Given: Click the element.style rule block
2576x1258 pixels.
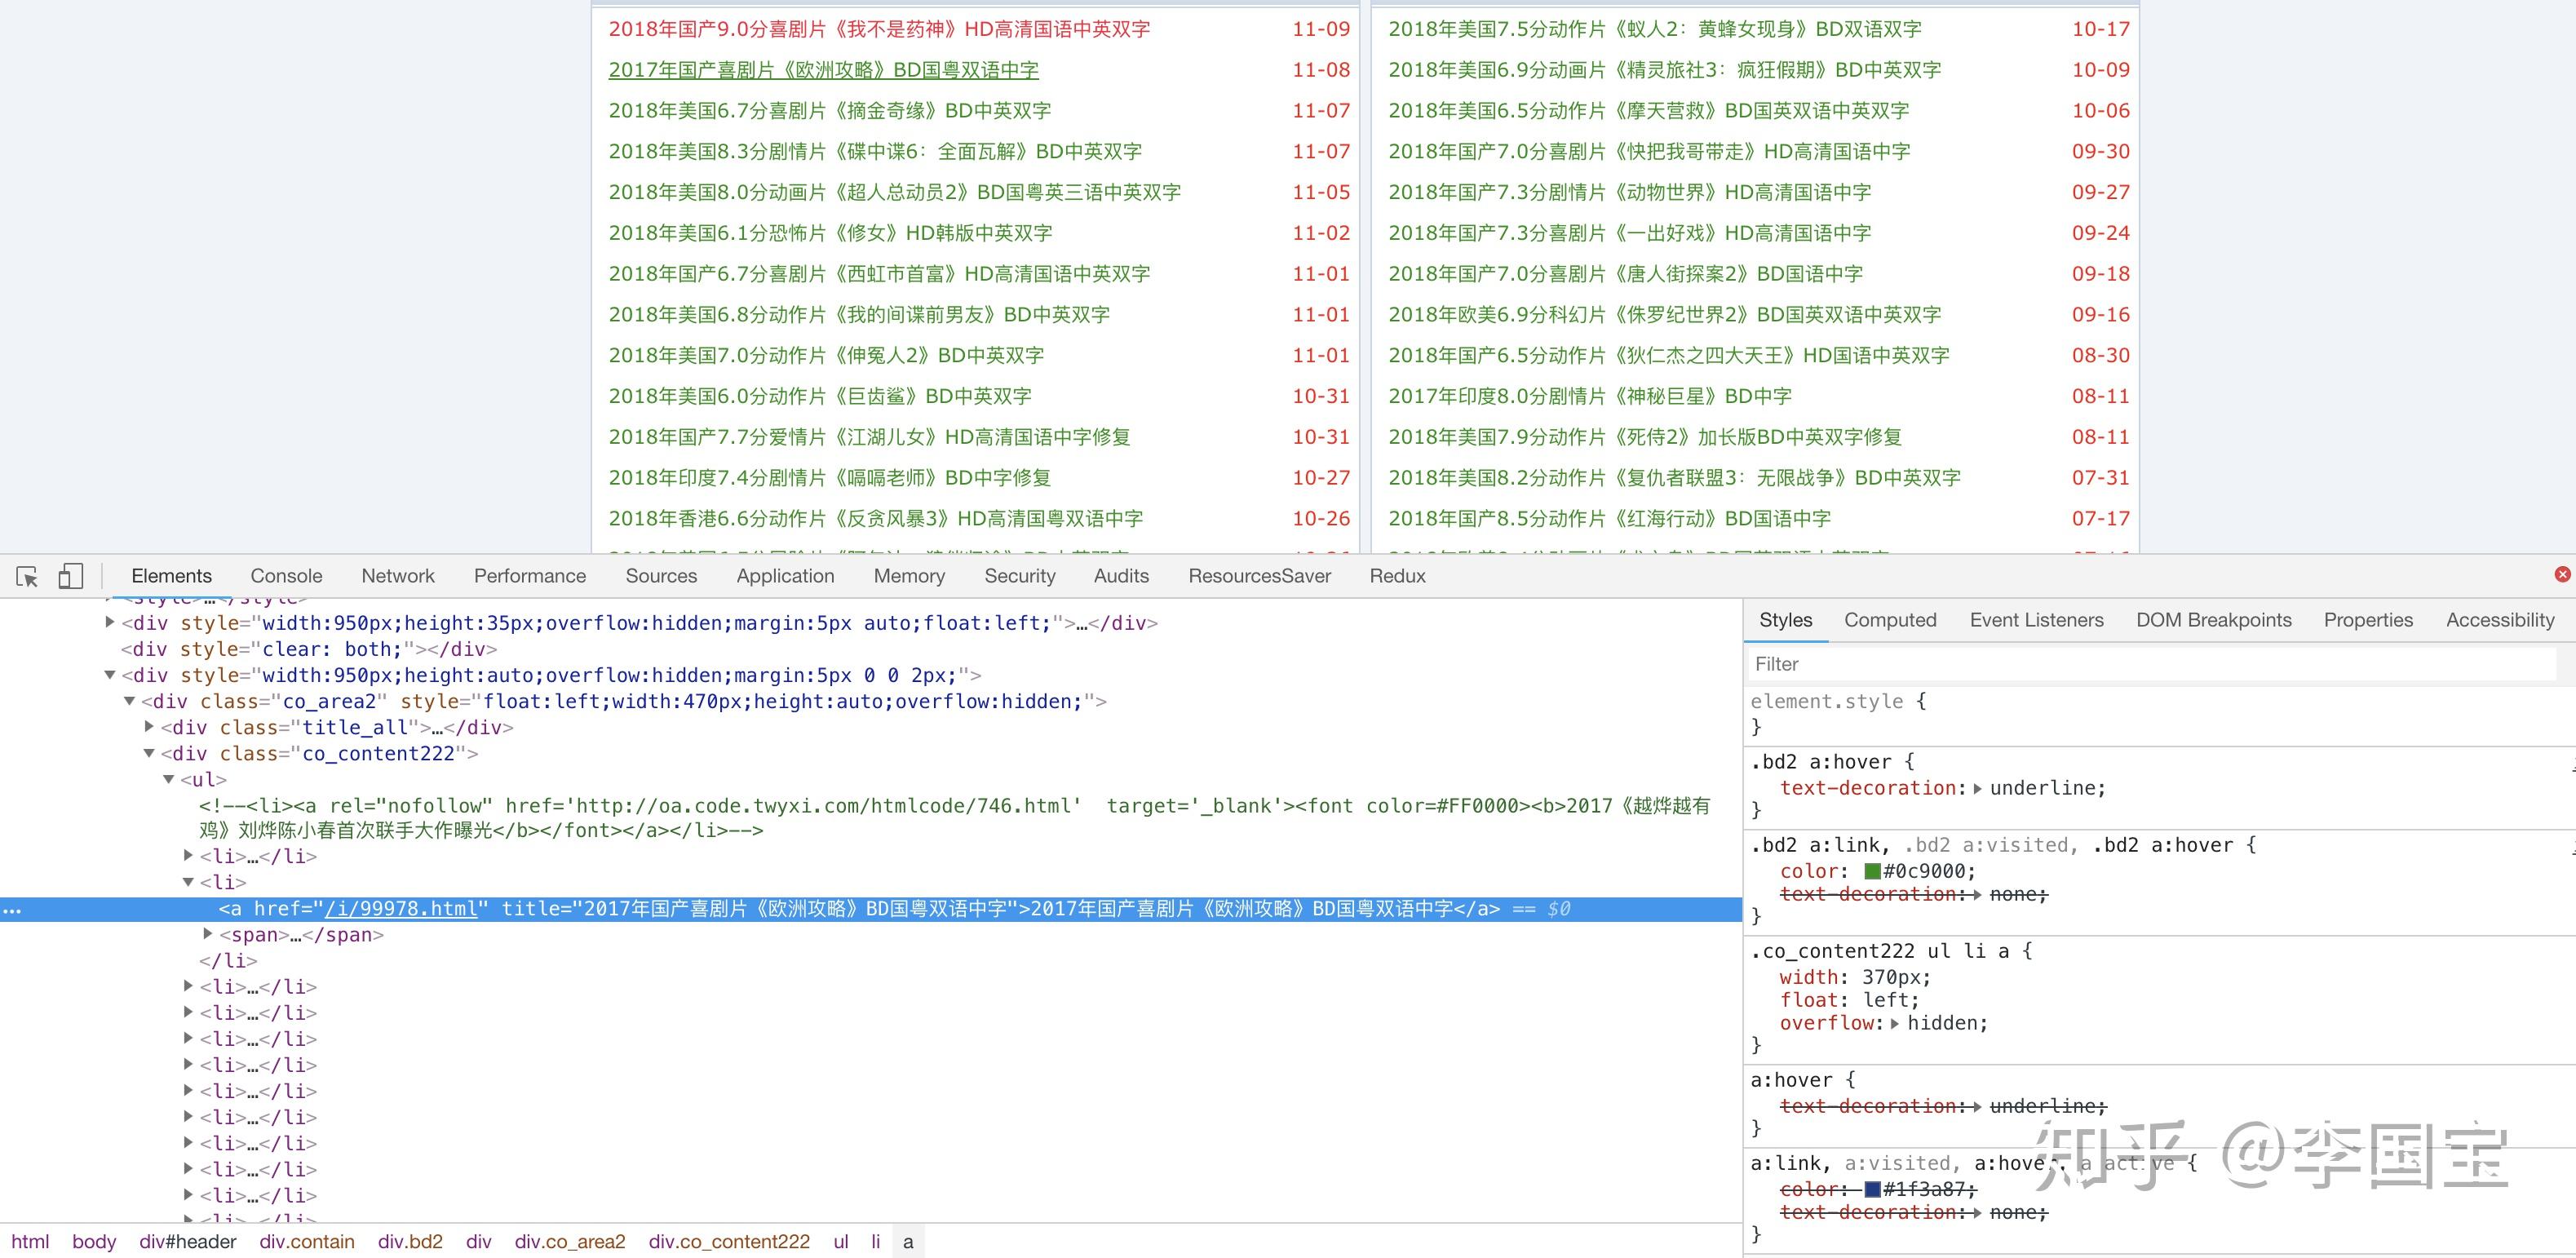Looking at the screenshot, I should [2160, 714].
